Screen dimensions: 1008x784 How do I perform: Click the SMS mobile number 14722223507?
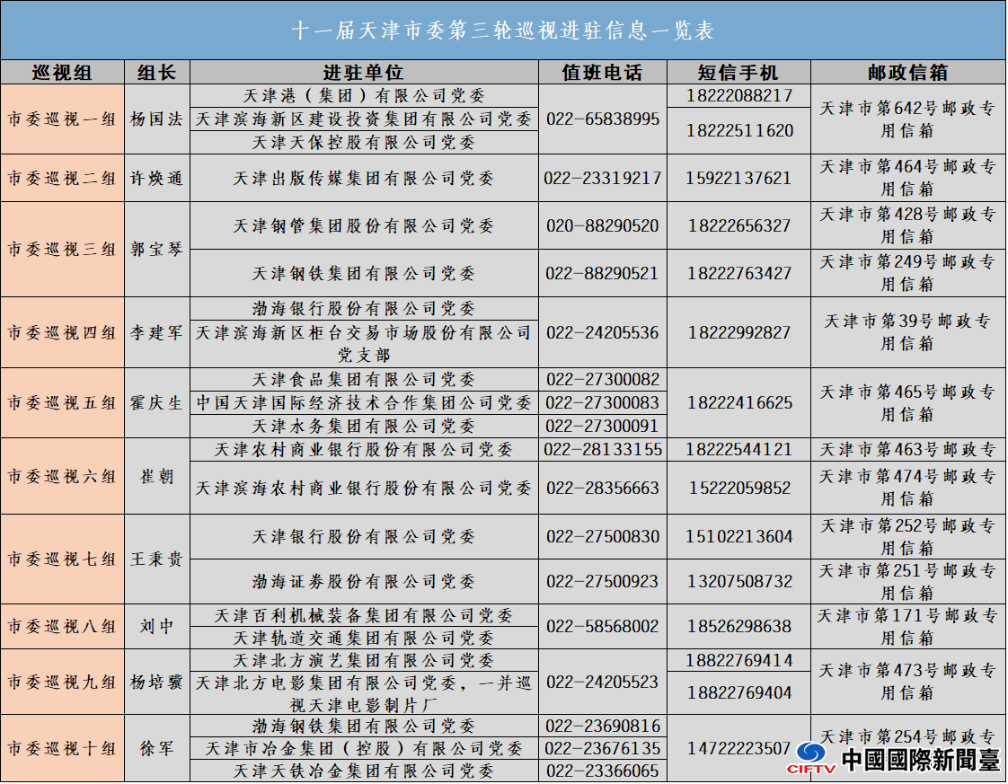click(739, 749)
